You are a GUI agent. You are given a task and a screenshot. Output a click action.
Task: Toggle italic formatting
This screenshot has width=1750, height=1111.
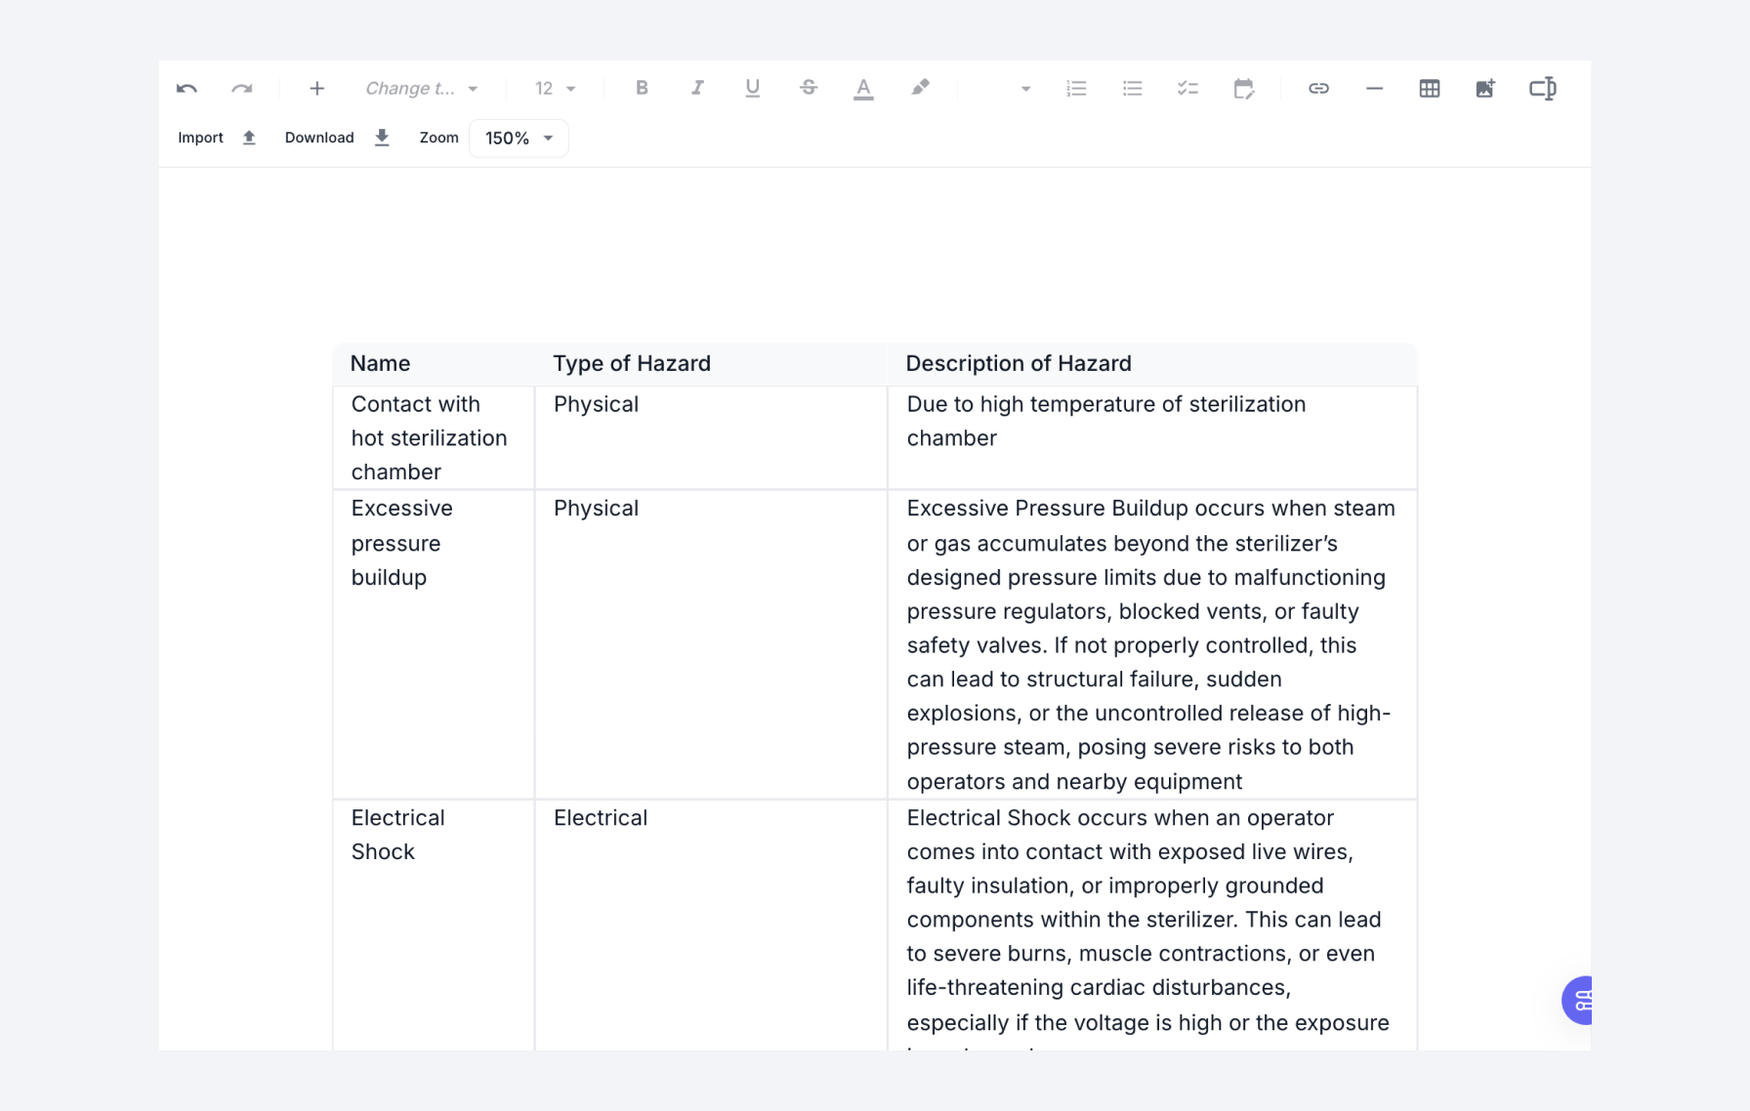697,89
